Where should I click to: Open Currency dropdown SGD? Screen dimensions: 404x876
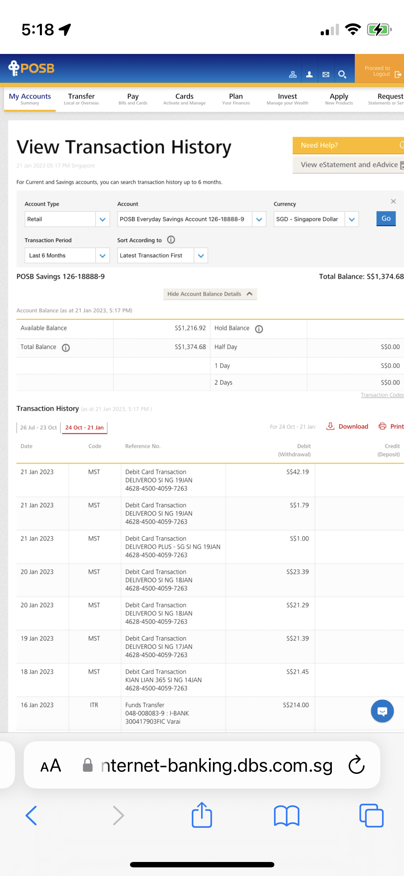pyautogui.click(x=316, y=219)
